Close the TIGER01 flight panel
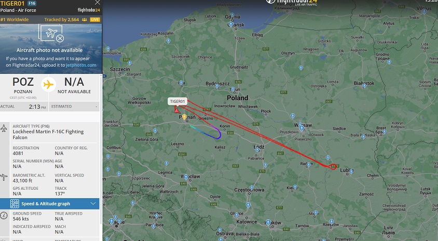The width and height of the screenshot is (438, 241). (97, 3)
